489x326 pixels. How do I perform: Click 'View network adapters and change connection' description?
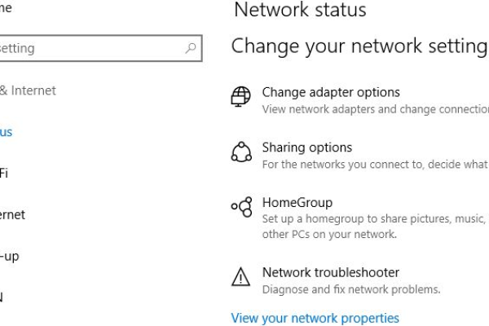(x=376, y=109)
